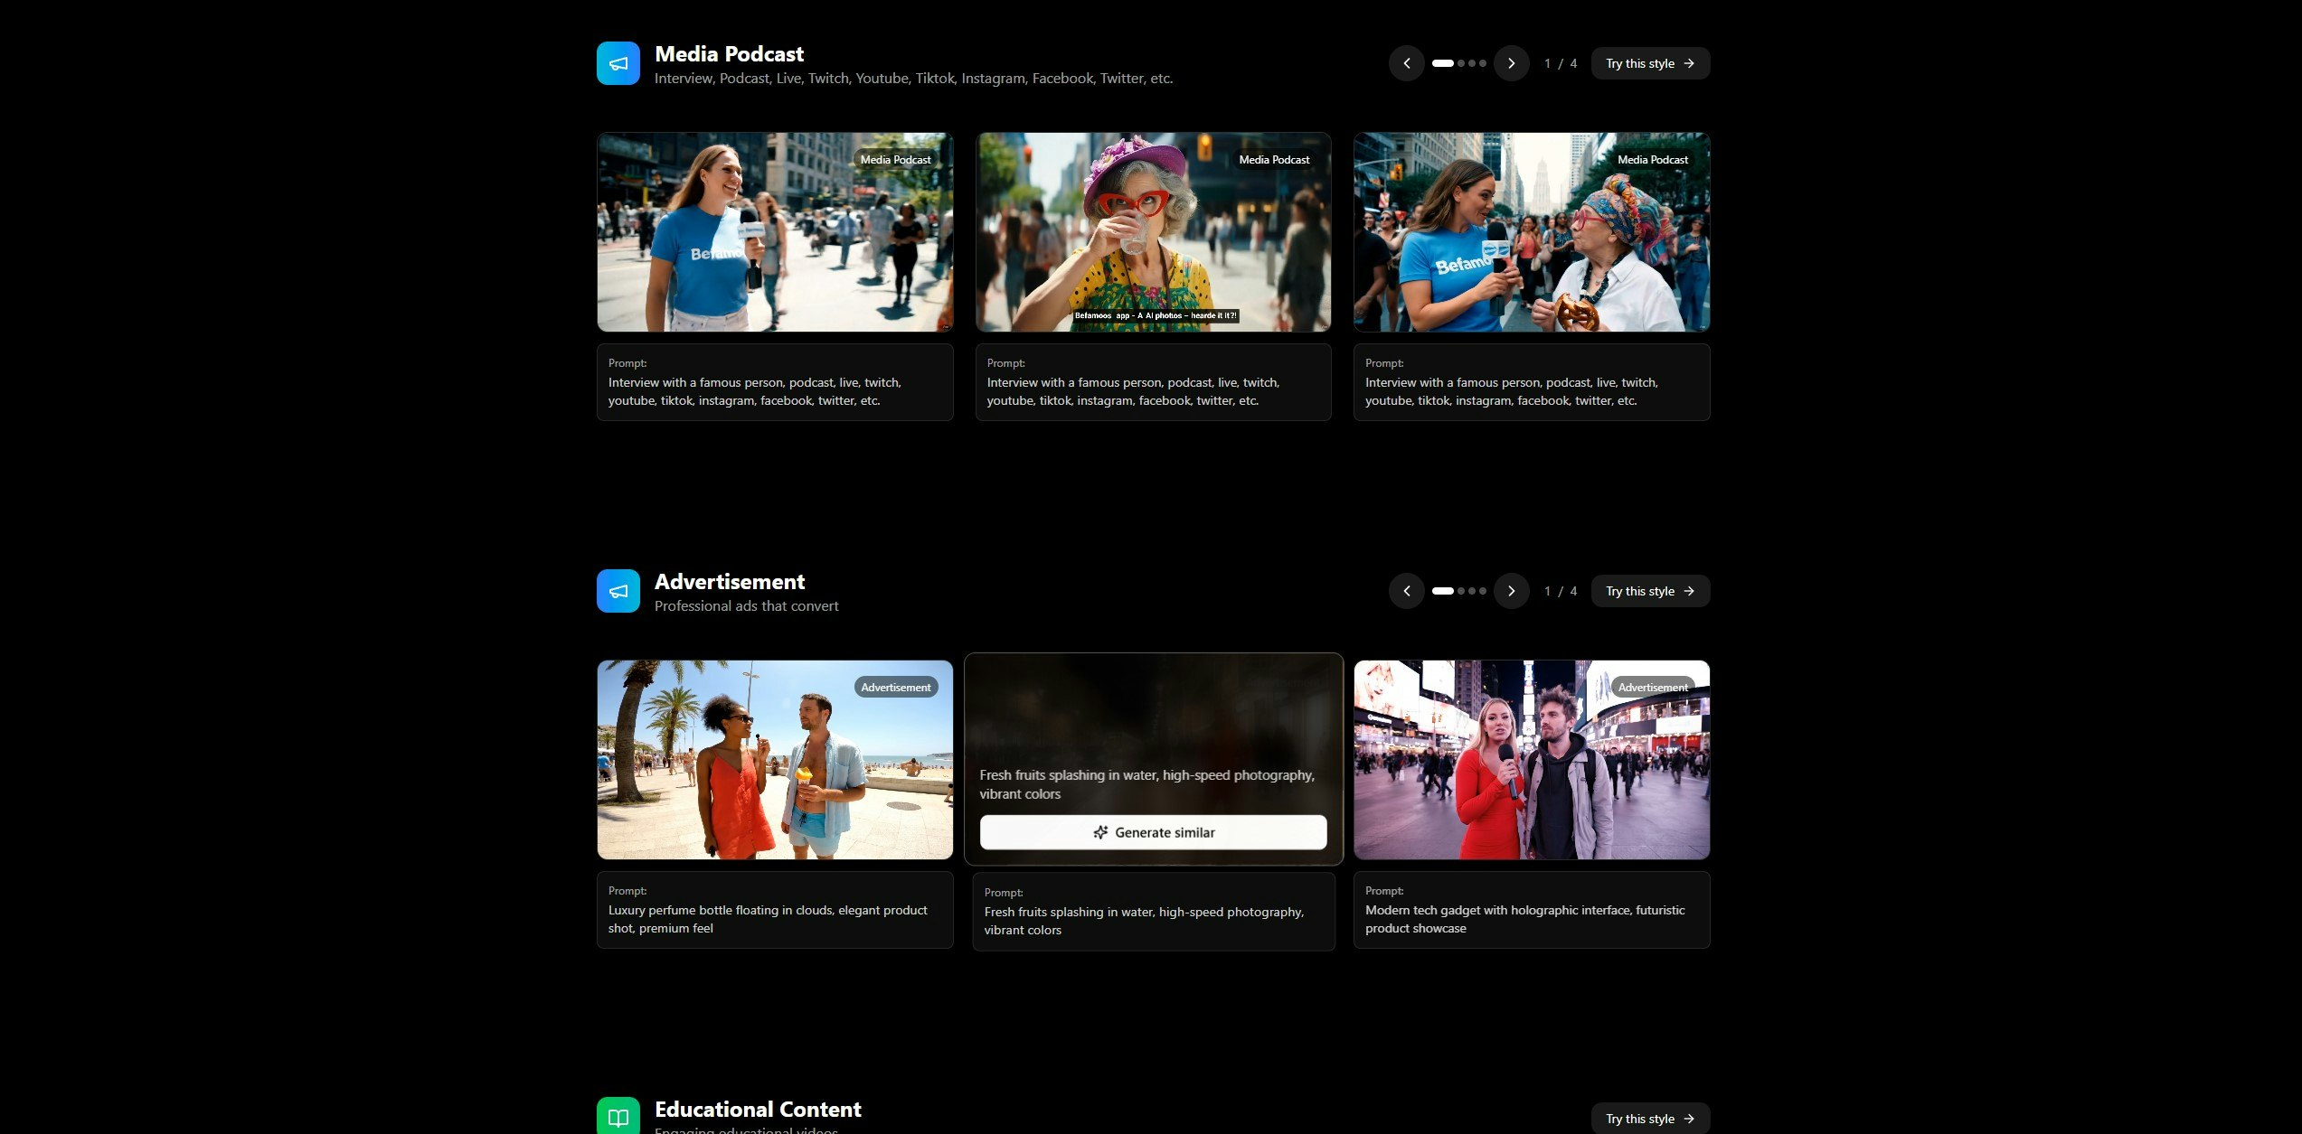
Task: Click the Modern tech gadget prompt text
Action: point(1524,919)
